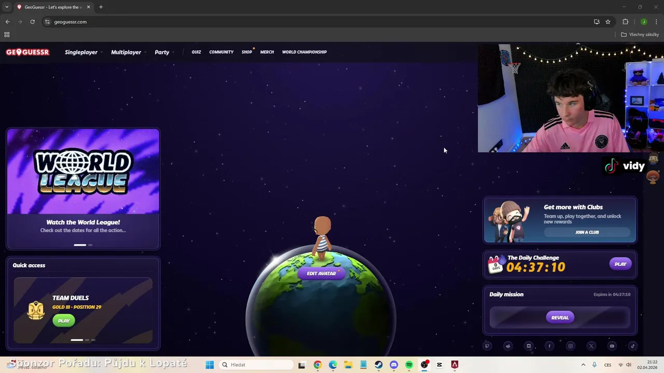Viewport: 664px width, 373px height.
Task: Open Task View from the taskbar
Action: 302,365
